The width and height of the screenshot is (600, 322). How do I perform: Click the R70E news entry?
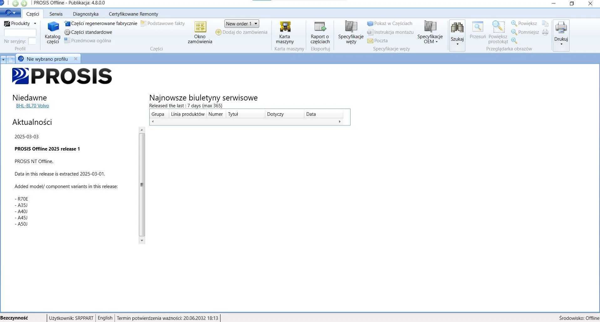[21, 199]
